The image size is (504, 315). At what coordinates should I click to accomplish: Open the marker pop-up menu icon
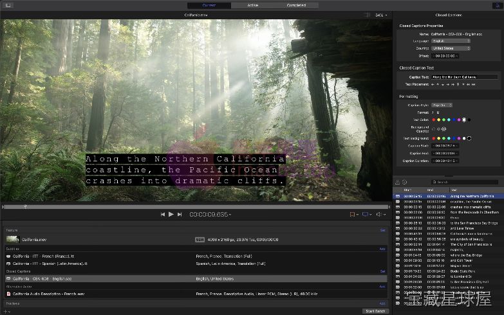(x=353, y=214)
